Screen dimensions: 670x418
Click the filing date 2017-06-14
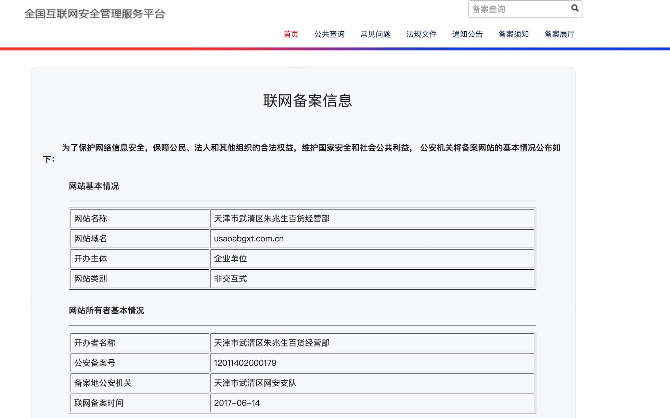(x=237, y=403)
